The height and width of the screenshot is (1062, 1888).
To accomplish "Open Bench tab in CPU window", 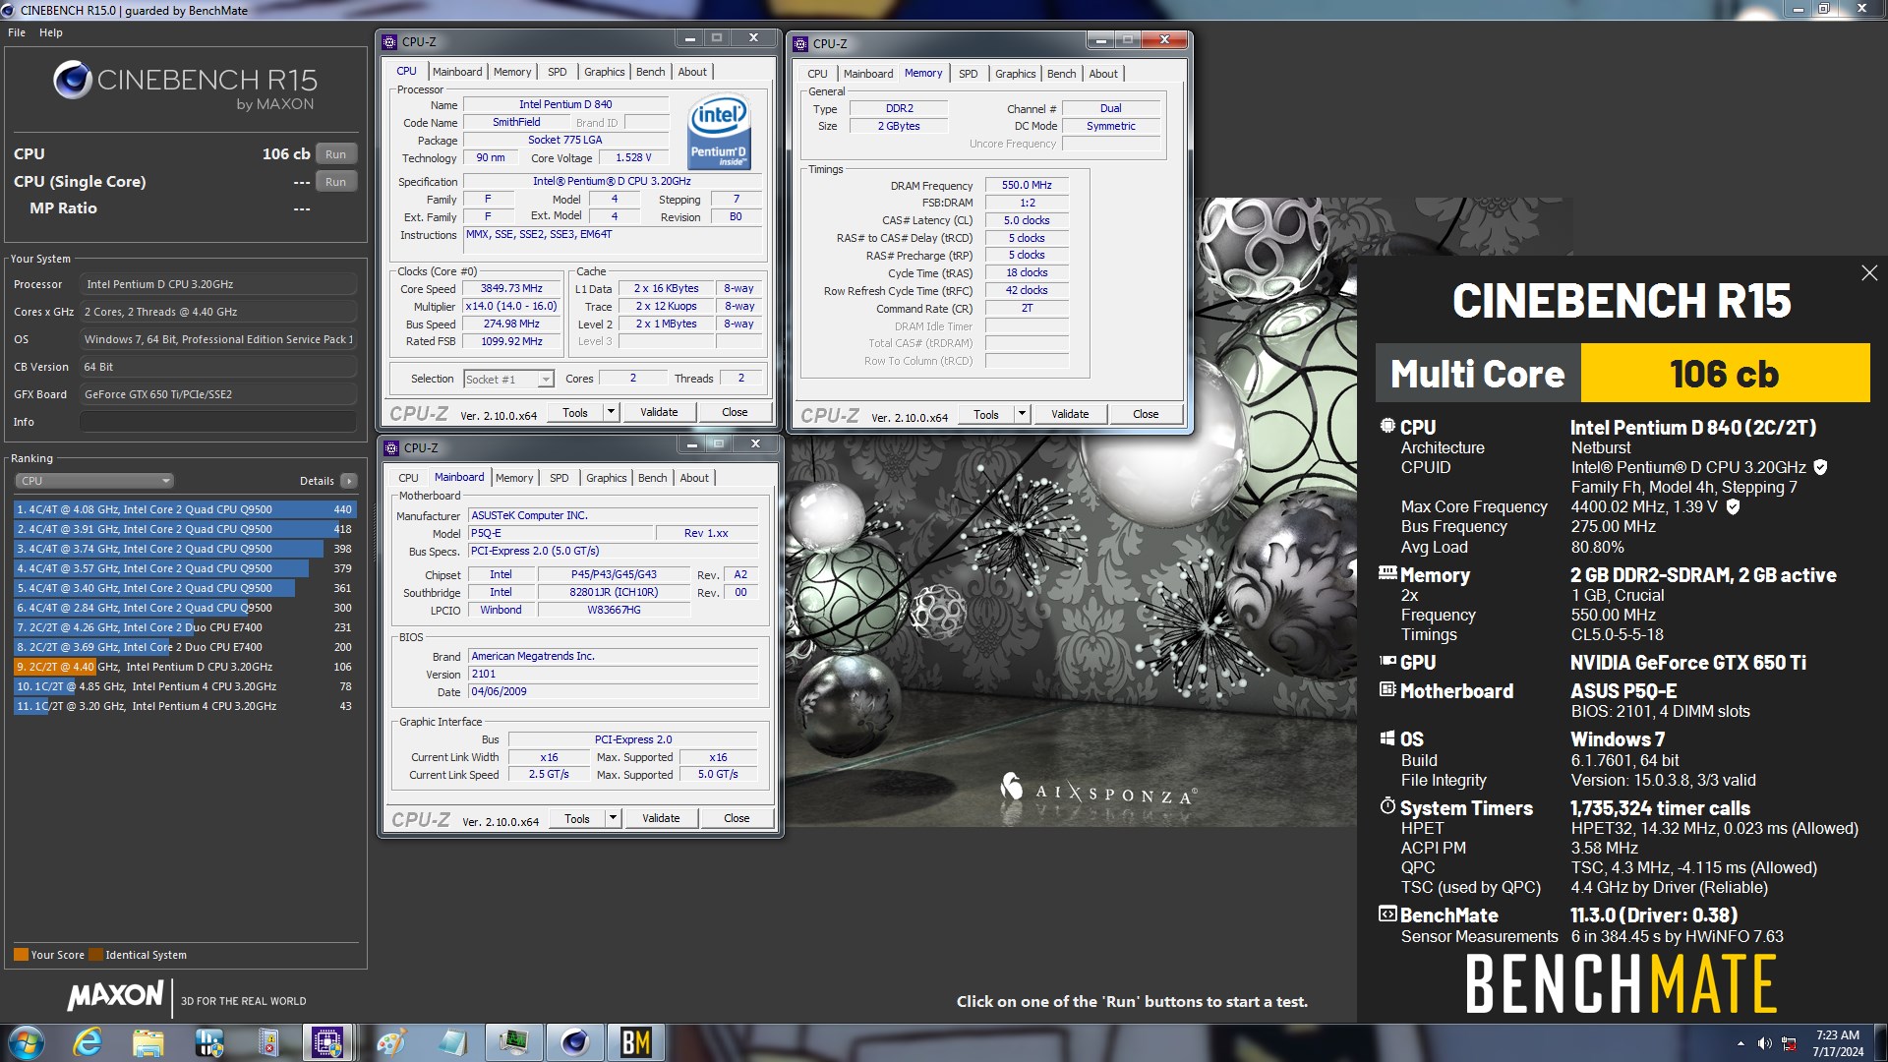I will pyautogui.click(x=650, y=72).
